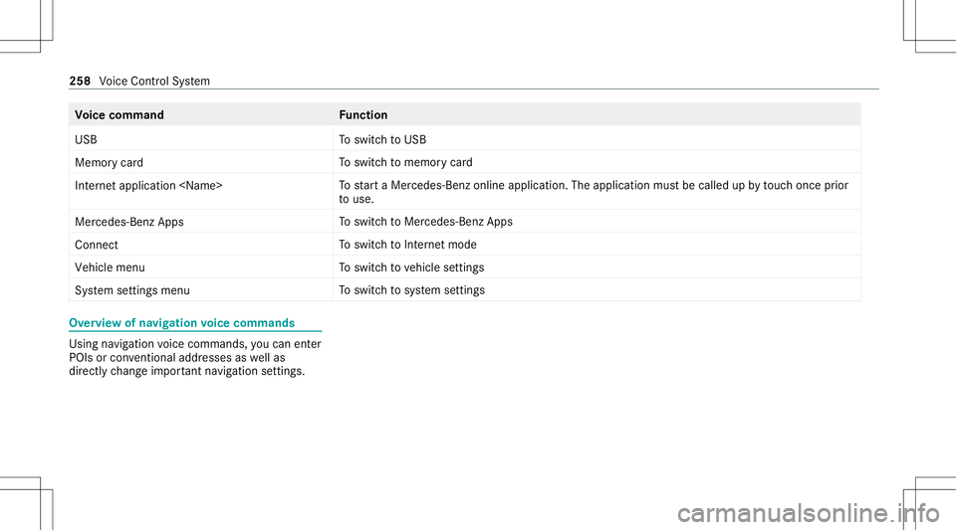Click the 'To switch to USB' description
Screen dimensions: 956x530
(x=382, y=139)
